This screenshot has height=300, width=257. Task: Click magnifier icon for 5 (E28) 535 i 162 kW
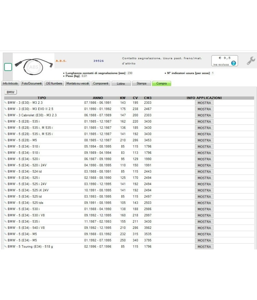click(x=5, y=121)
